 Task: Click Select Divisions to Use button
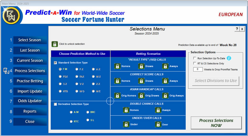[216, 81]
